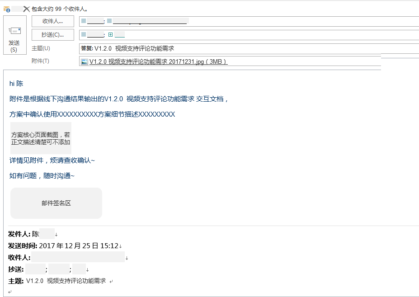Select the second recipient name in To field
The height and width of the screenshot is (297, 419).
coord(151,21)
